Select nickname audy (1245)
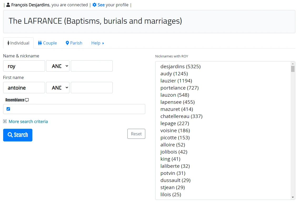 174,73
